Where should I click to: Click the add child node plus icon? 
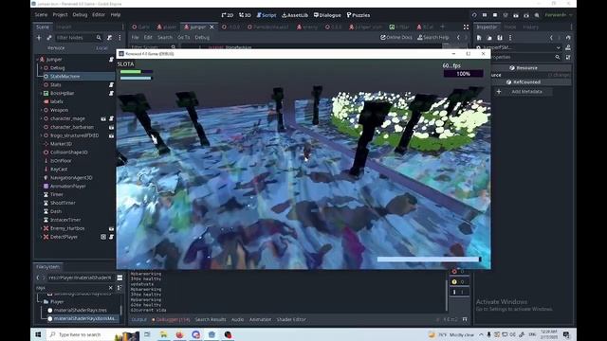[x=39, y=38]
